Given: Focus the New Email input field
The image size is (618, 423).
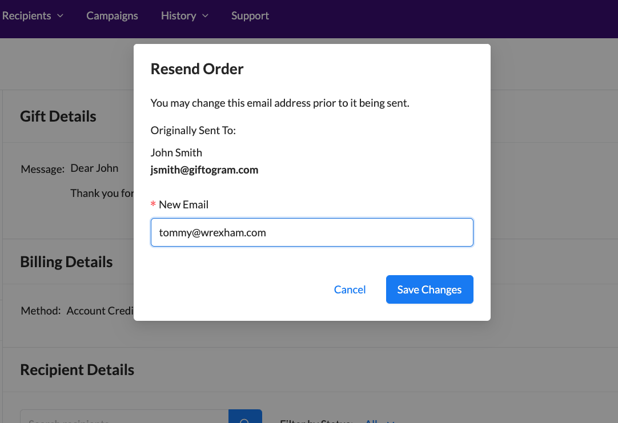Looking at the screenshot, I should coord(312,232).
